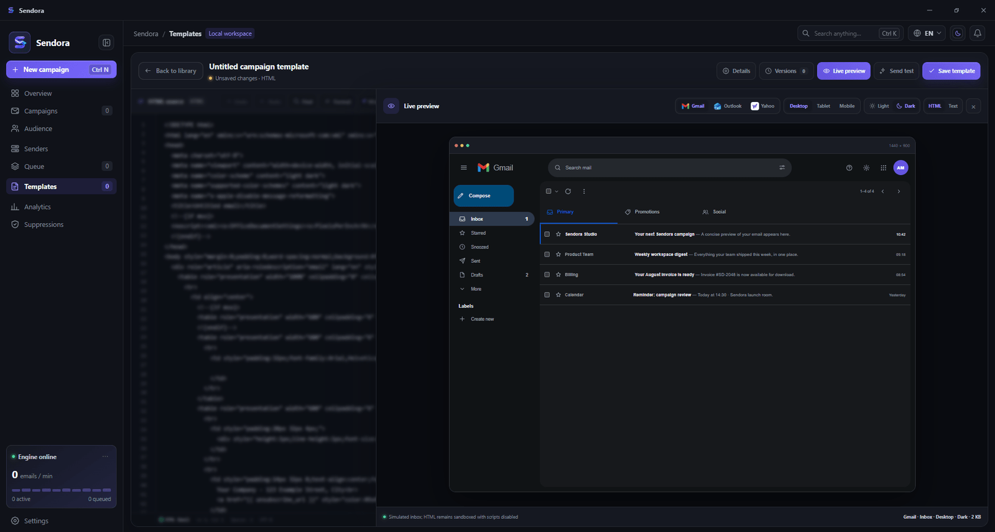995x532 pixels.
Task: Close the Live preview panel
Action: [x=973, y=106]
